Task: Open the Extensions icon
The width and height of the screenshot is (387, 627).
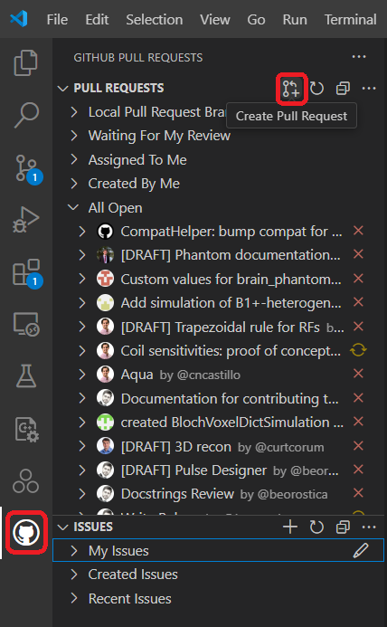Action: click(x=27, y=273)
